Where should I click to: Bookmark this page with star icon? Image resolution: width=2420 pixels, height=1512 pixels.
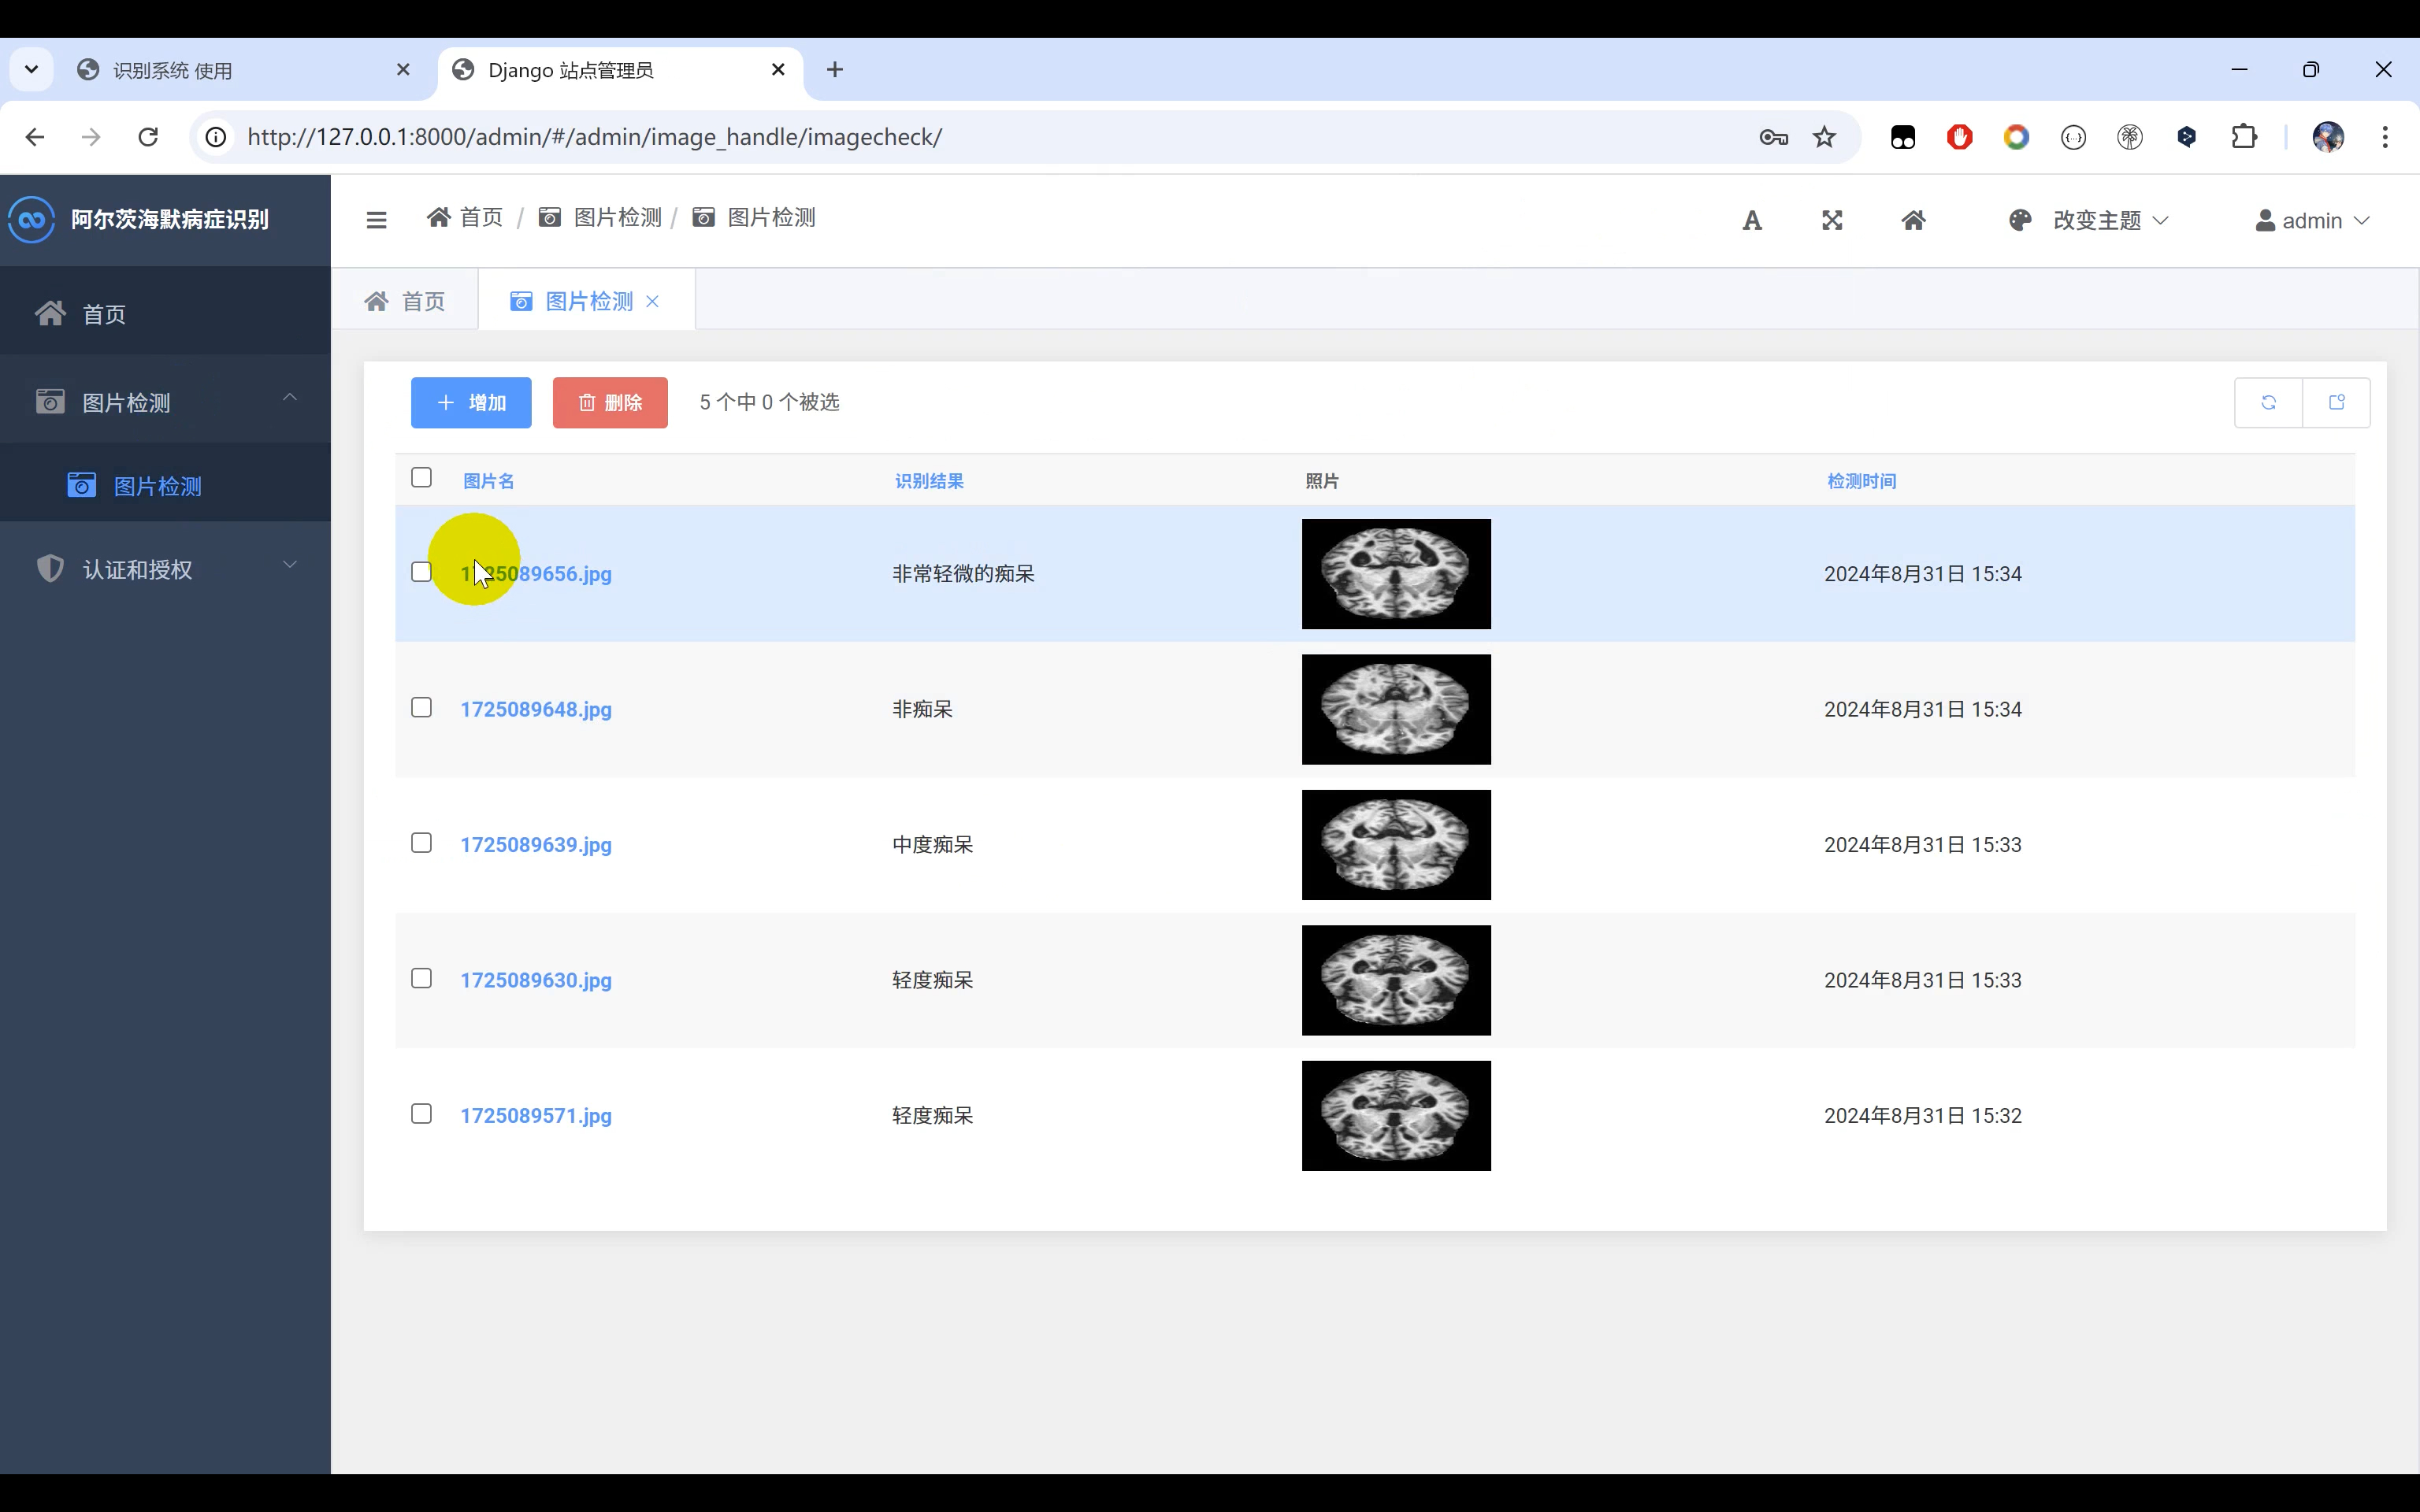[x=1824, y=137]
